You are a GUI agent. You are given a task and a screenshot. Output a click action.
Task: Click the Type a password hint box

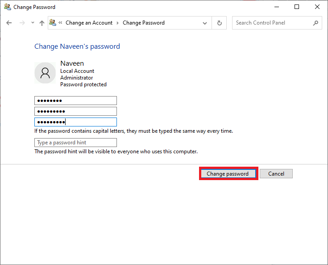(x=75, y=143)
